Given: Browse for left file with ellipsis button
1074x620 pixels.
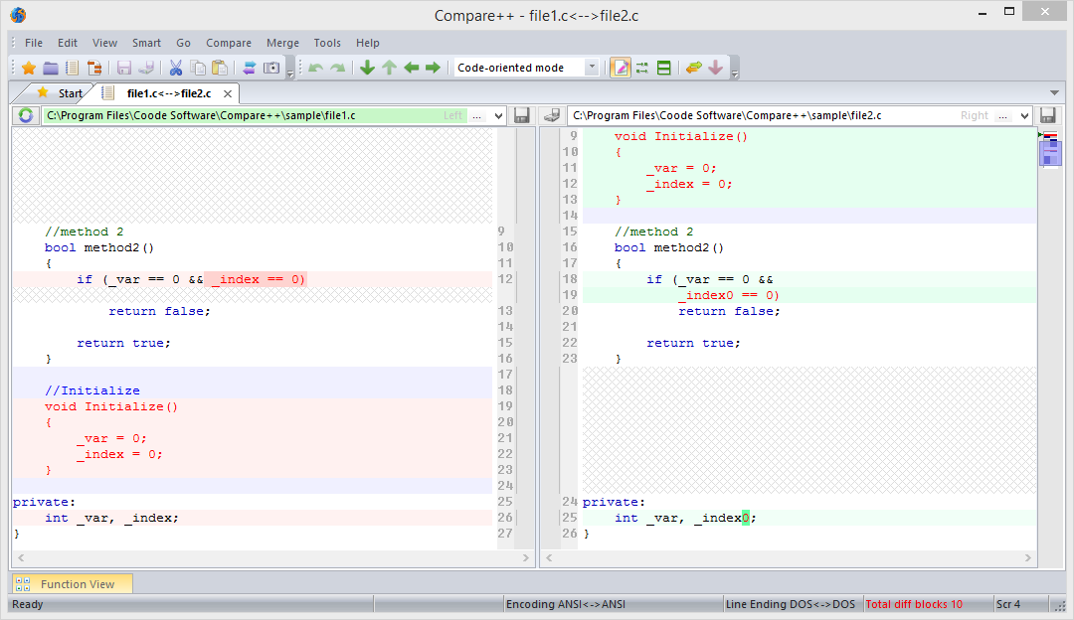Looking at the screenshot, I should [x=476, y=115].
